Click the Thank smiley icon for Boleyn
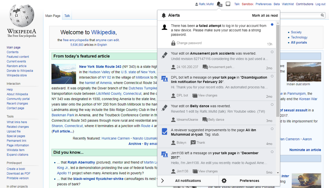329x188 pixels. tap(193, 142)
